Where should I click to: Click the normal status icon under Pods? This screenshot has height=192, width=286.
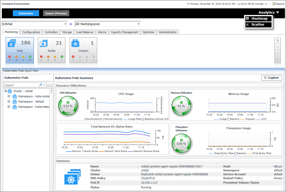coord(30,57)
